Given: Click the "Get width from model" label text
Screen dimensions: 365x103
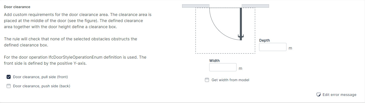Looking at the screenshot, I should [x=230, y=80].
